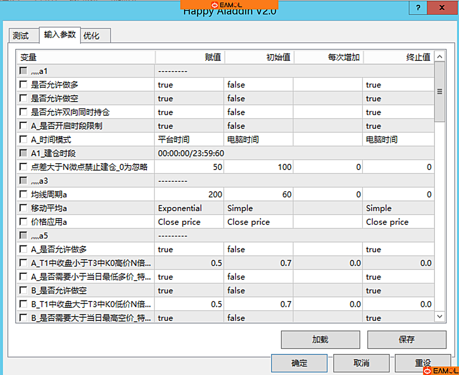Enable checkbox for 点差大于N微点禁止建仓_0为忽略
459x375 pixels.
(23, 167)
